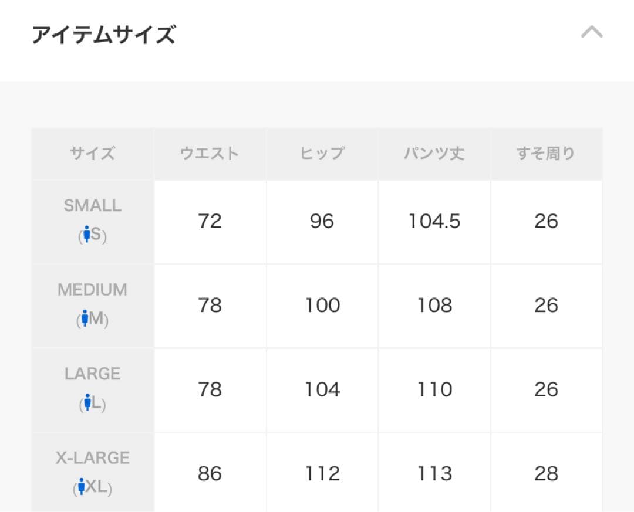Screen dimensions: 634x512
Task: Select the LARGE row label
Action: (x=92, y=373)
